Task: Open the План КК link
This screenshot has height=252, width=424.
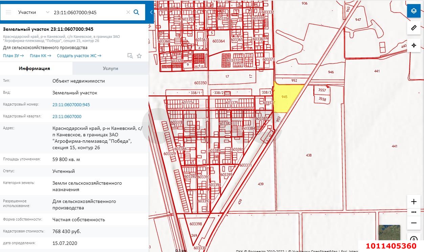Action: tap(40, 56)
